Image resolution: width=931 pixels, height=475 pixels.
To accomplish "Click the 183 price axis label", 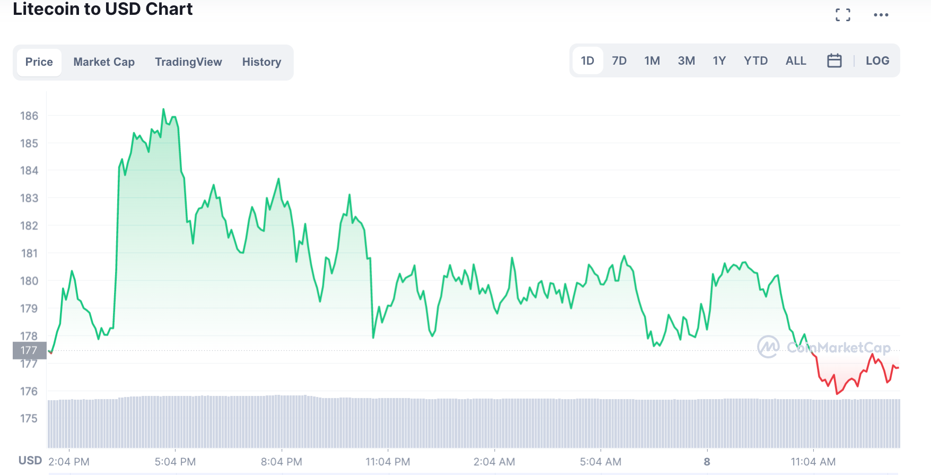I will tap(29, 198).
